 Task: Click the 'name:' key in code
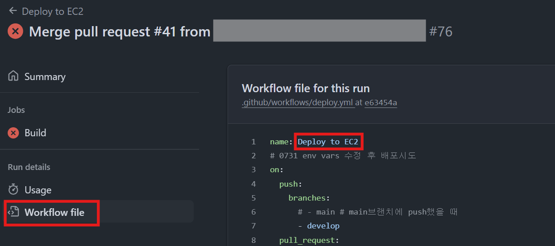coord(281,142)
